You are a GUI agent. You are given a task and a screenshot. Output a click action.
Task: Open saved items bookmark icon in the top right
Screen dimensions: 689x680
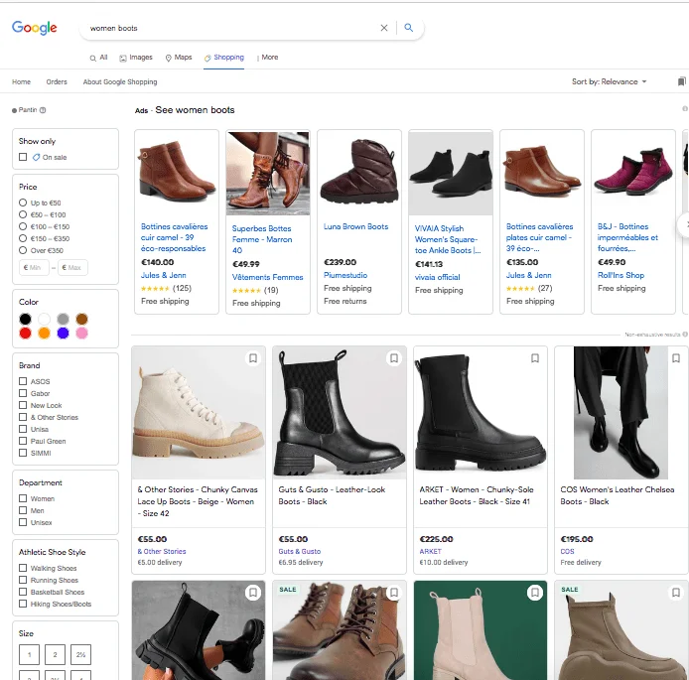point(681,81)
